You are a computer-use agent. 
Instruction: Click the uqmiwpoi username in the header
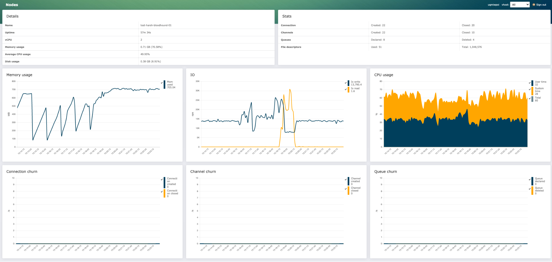[493, 5]
